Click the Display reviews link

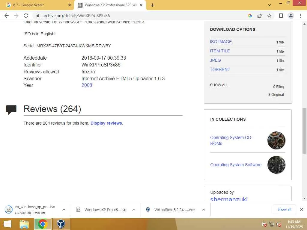[106, 123]
